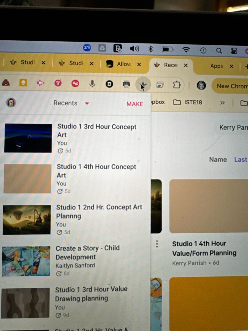This screenshot has height=331, width=248.
Task: Sort collections by Name
Action: point(218,160)
